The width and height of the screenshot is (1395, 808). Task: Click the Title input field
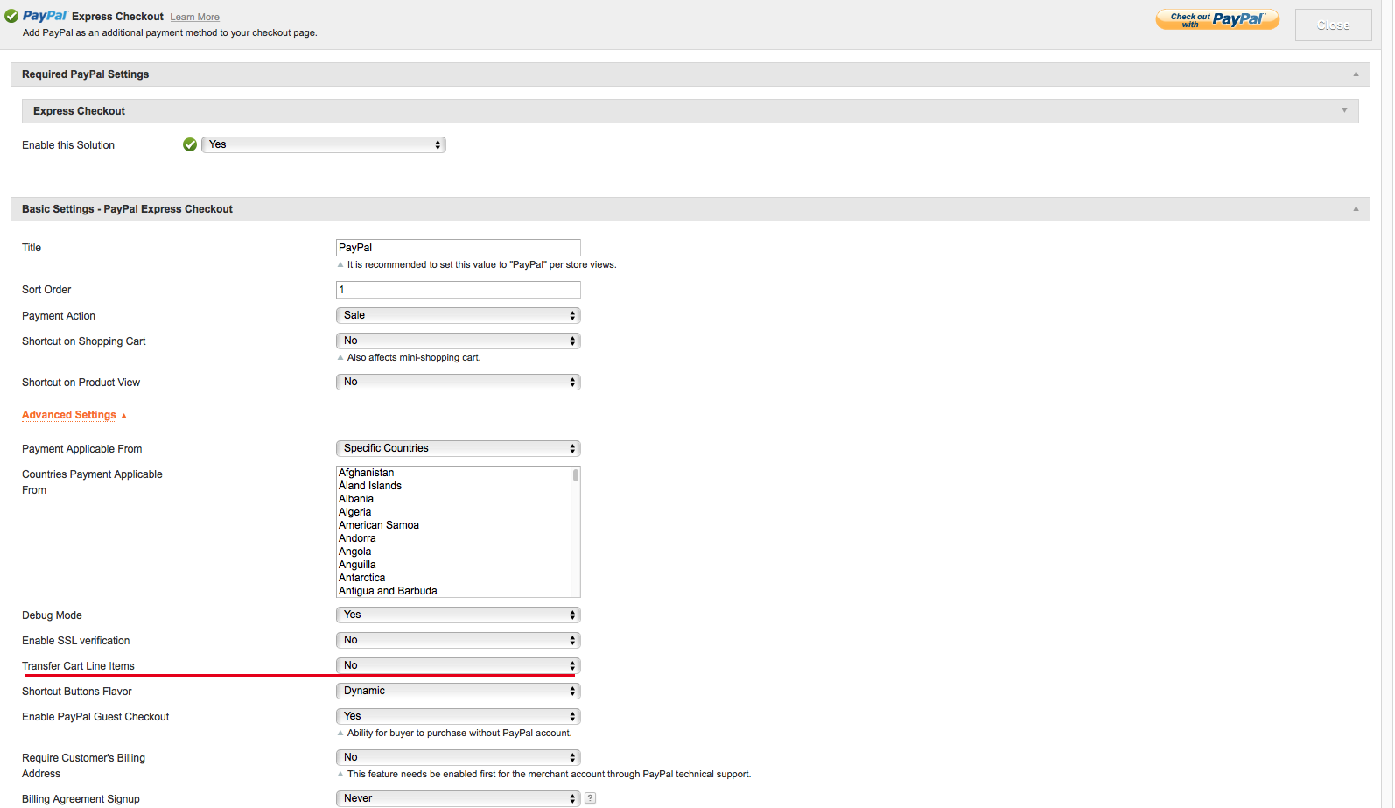point(459,248)
